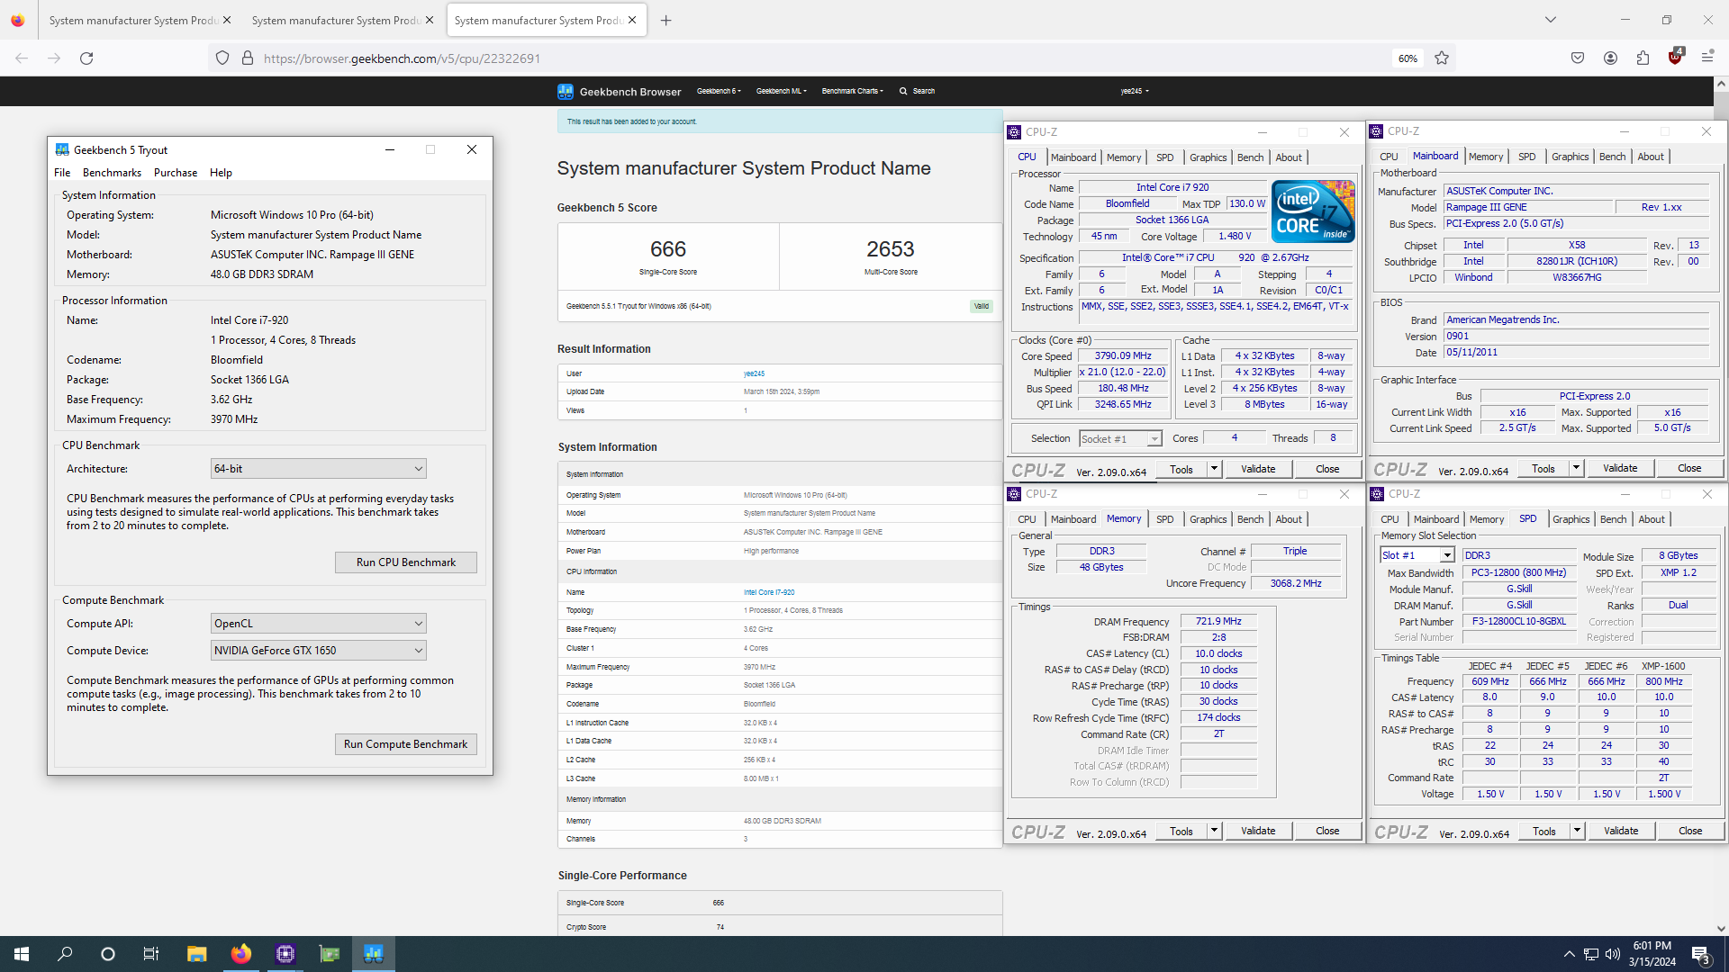
Task: Switch to Bench tab in CPU-Z CPU window
Action: (x=1250, y=157)
